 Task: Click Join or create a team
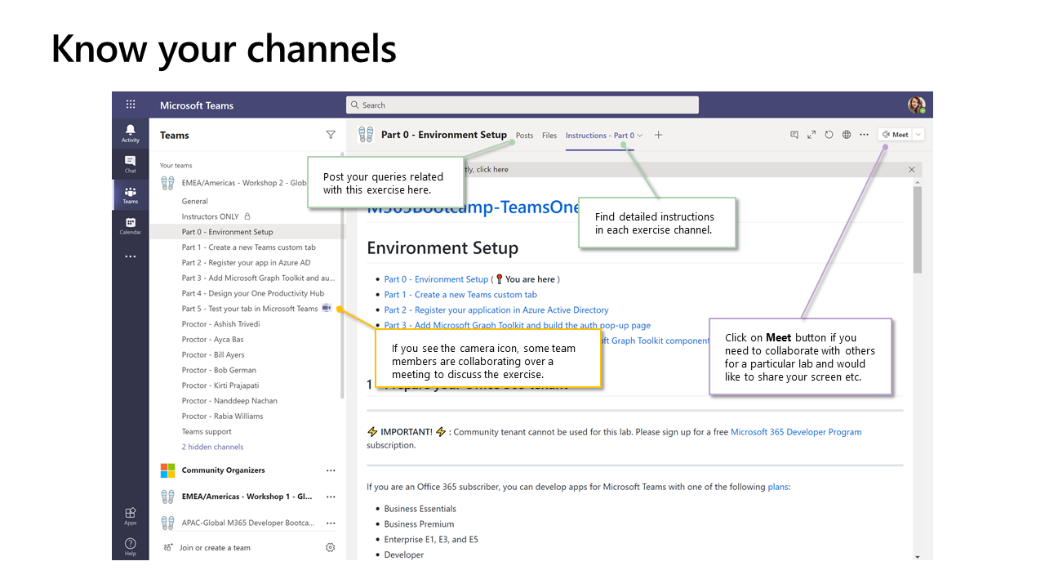tap(215, 548)
